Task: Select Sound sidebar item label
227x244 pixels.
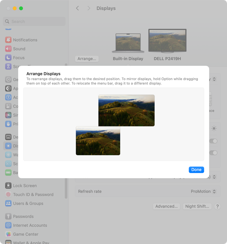Action: tap(19, 49)
